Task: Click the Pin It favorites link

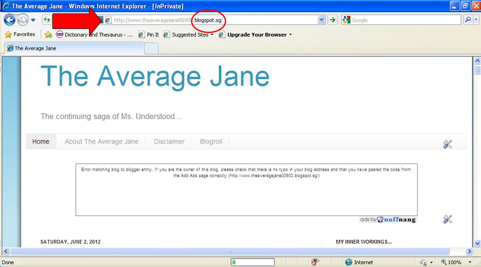Action: pos(149,34)
